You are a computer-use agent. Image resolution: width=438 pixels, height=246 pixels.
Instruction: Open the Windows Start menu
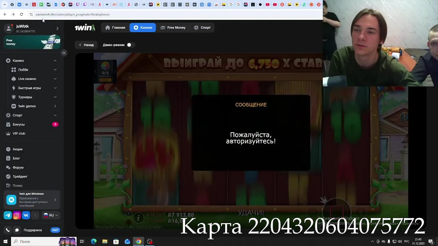(x=5, y=242)
